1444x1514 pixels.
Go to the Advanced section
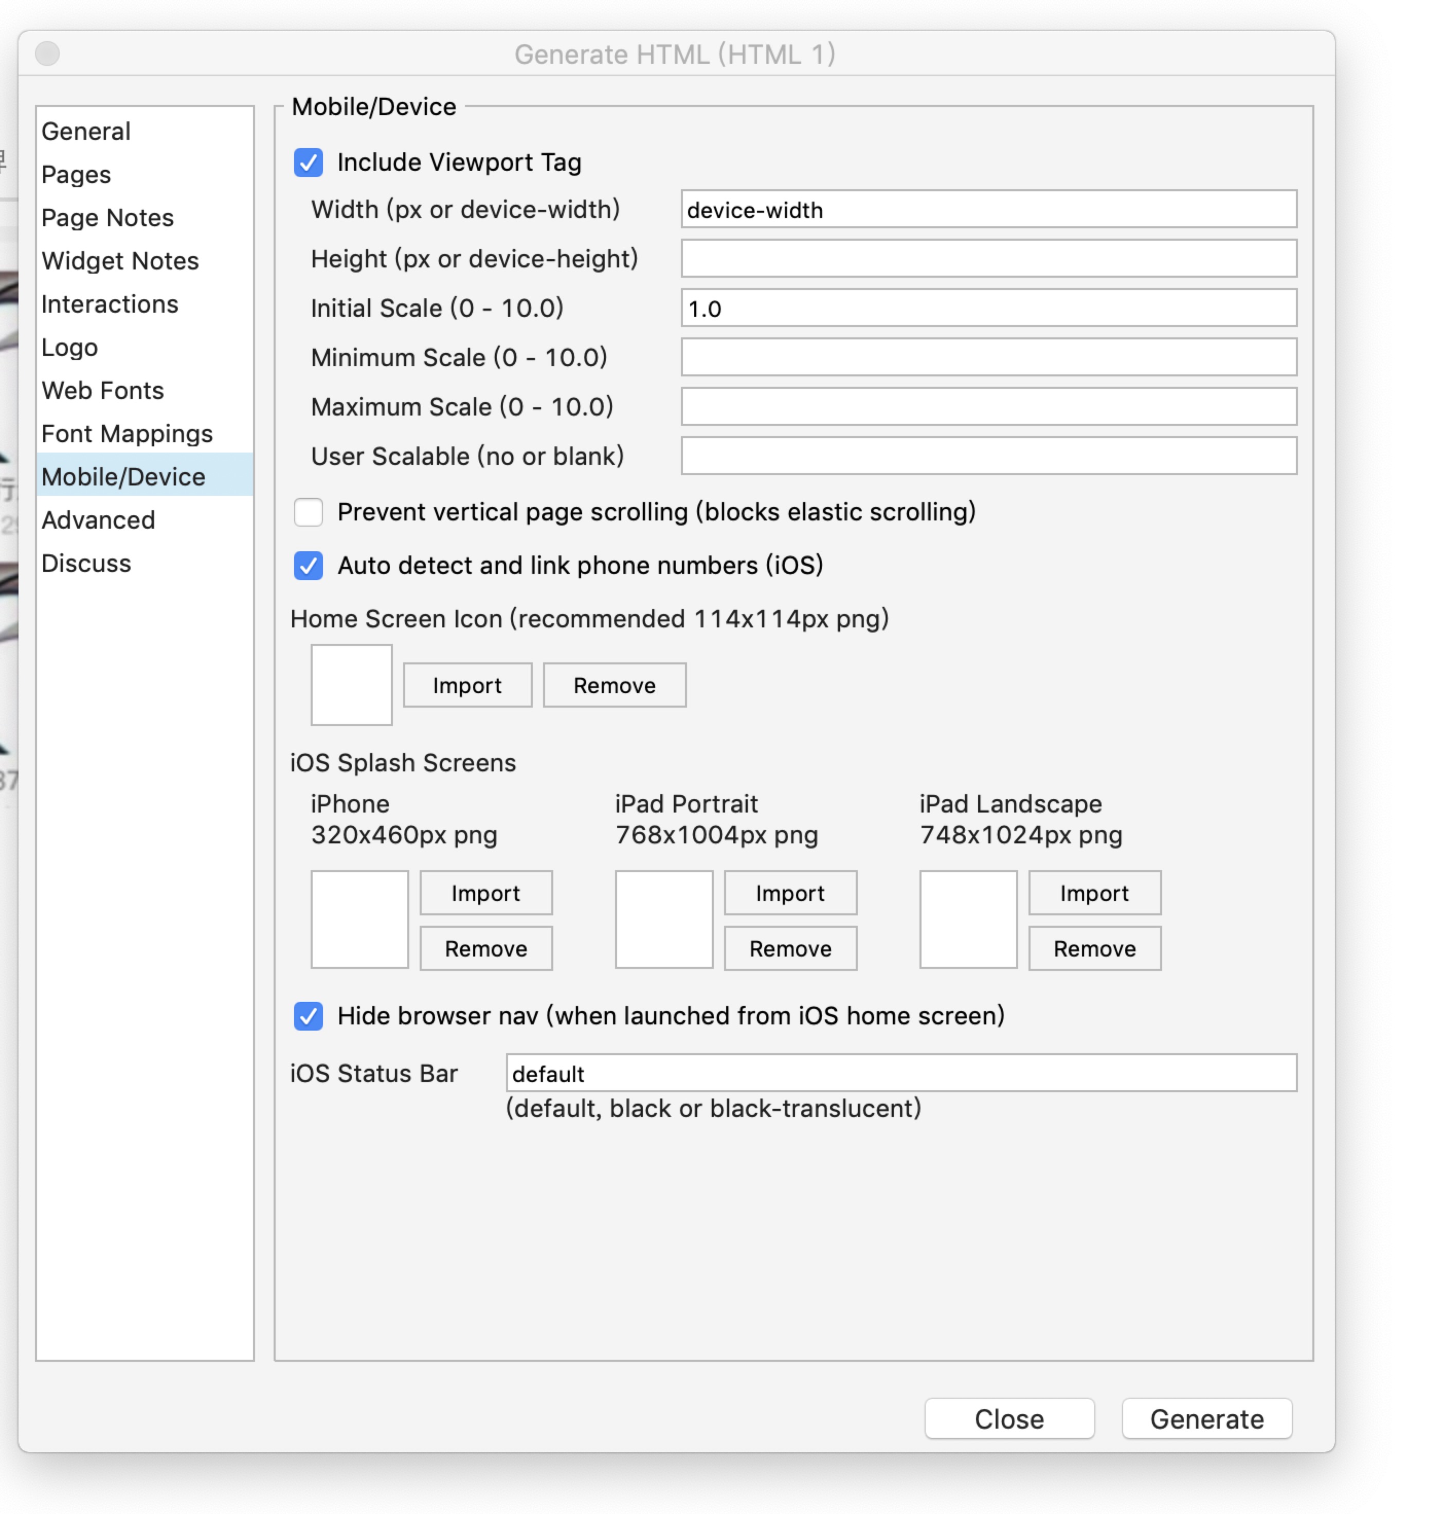click(98, 520)
